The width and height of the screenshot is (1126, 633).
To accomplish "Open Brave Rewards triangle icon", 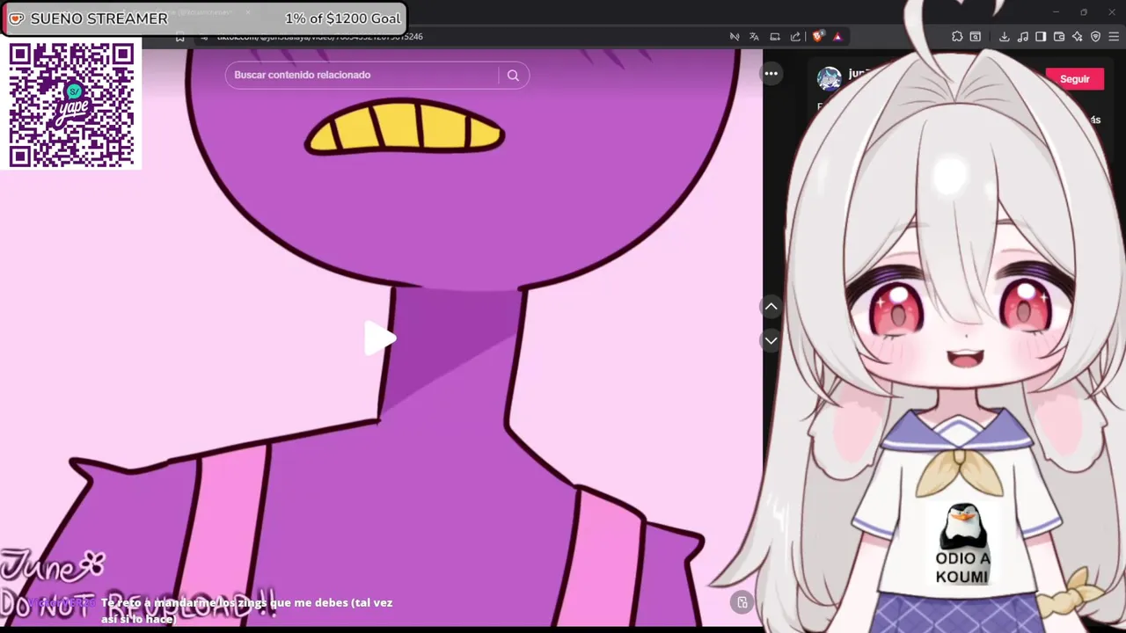I will [837, 37].
